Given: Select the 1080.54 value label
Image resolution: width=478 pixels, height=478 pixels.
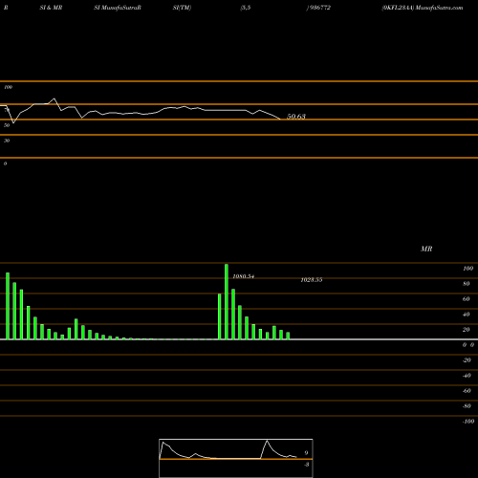Looking at the screenshot, I should 244,276.
